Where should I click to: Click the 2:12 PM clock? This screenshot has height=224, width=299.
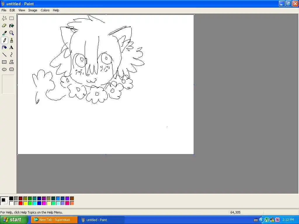288,220
